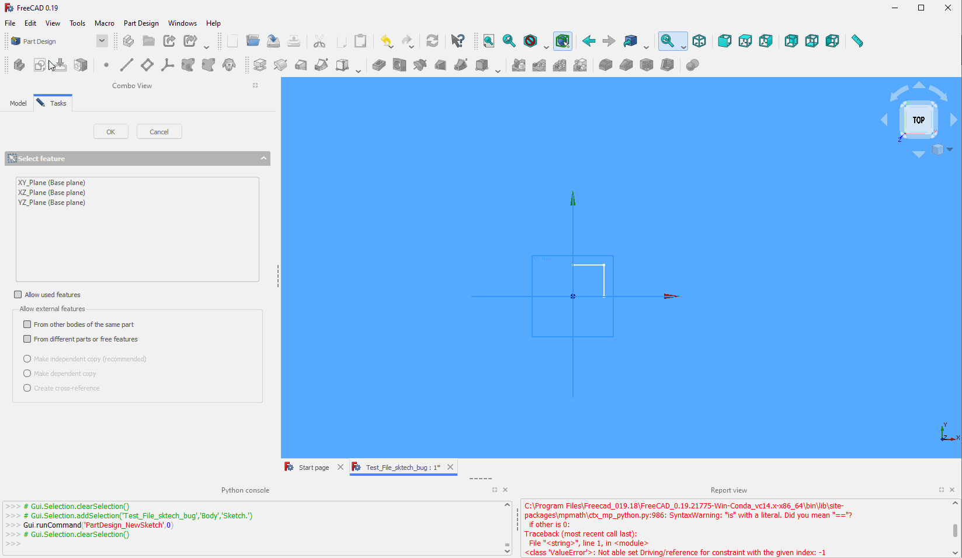This screenshot has height=558, width=962.
Task: Collapse the Select feature panel
Action: tap(263, 158)
